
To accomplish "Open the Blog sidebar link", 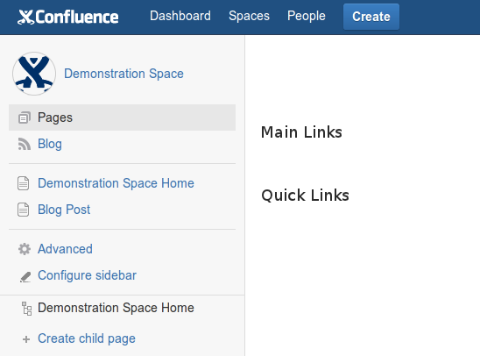I will pyautogui.click(x=50, y=144).
